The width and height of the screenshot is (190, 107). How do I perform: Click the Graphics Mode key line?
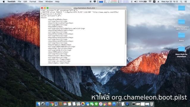click(x=59, y=45)
